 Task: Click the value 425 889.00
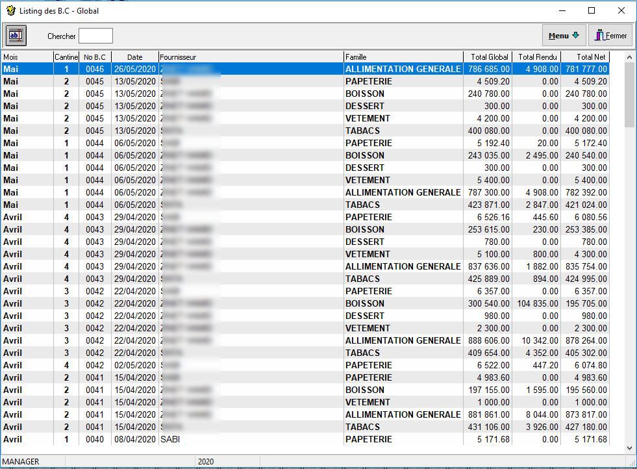click(x=489, y=279)
